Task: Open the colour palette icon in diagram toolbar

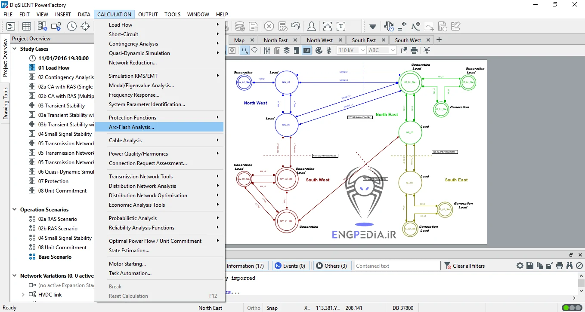Action: pos(319,50)
